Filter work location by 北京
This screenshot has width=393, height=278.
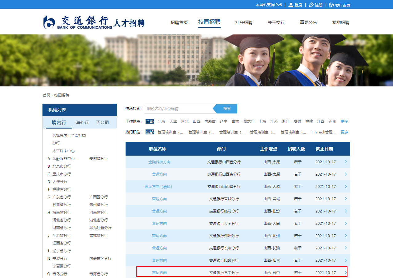pyautogui.click(x=161, y=121)
